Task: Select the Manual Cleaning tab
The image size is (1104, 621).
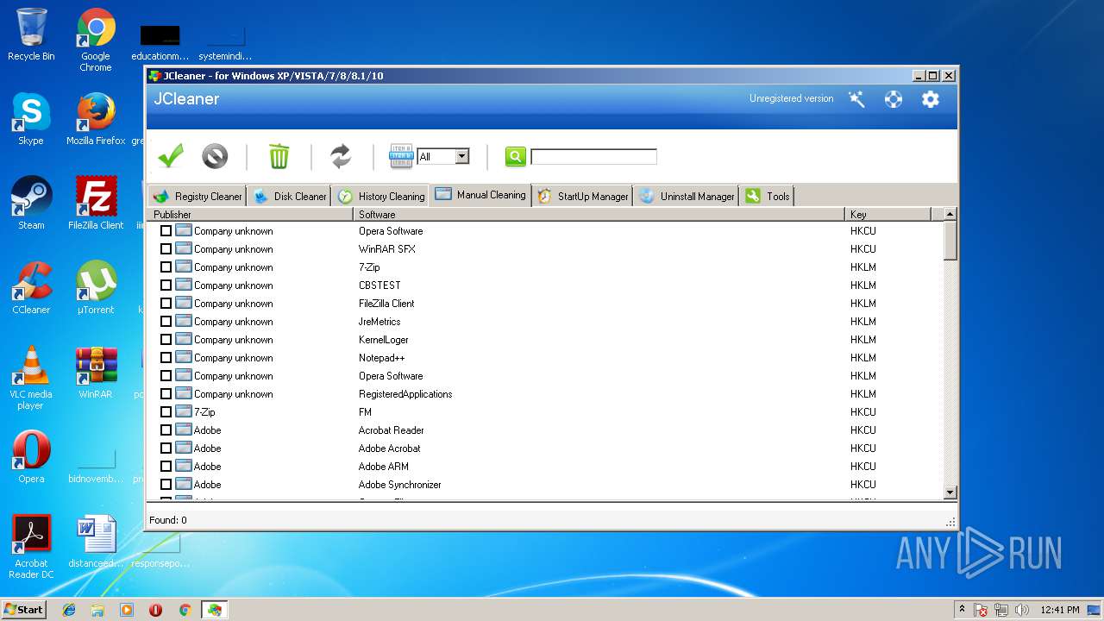Action: pos(480,195)
